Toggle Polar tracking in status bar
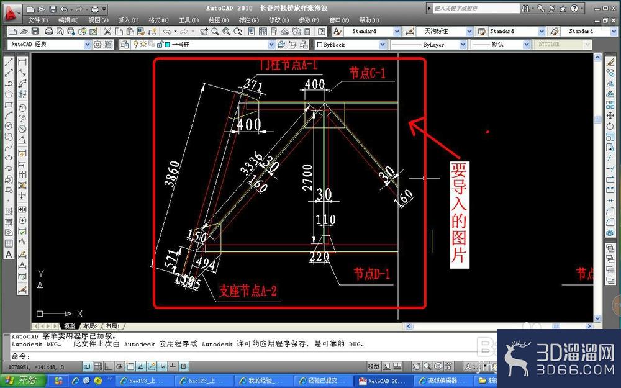Image resolution: width=621 pixels, height=388 pixels. pos(119,366)
